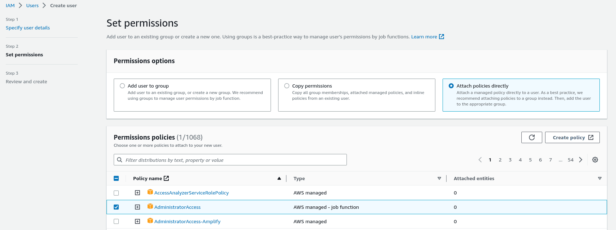This screenshot has height=230, width=616.
Task: Expand the AdministratorAccess-Amplify row details
Action: (137, 221)
